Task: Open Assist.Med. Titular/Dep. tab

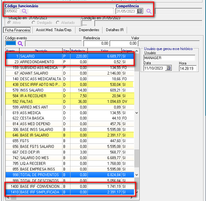Action: (x=54, y=30)
